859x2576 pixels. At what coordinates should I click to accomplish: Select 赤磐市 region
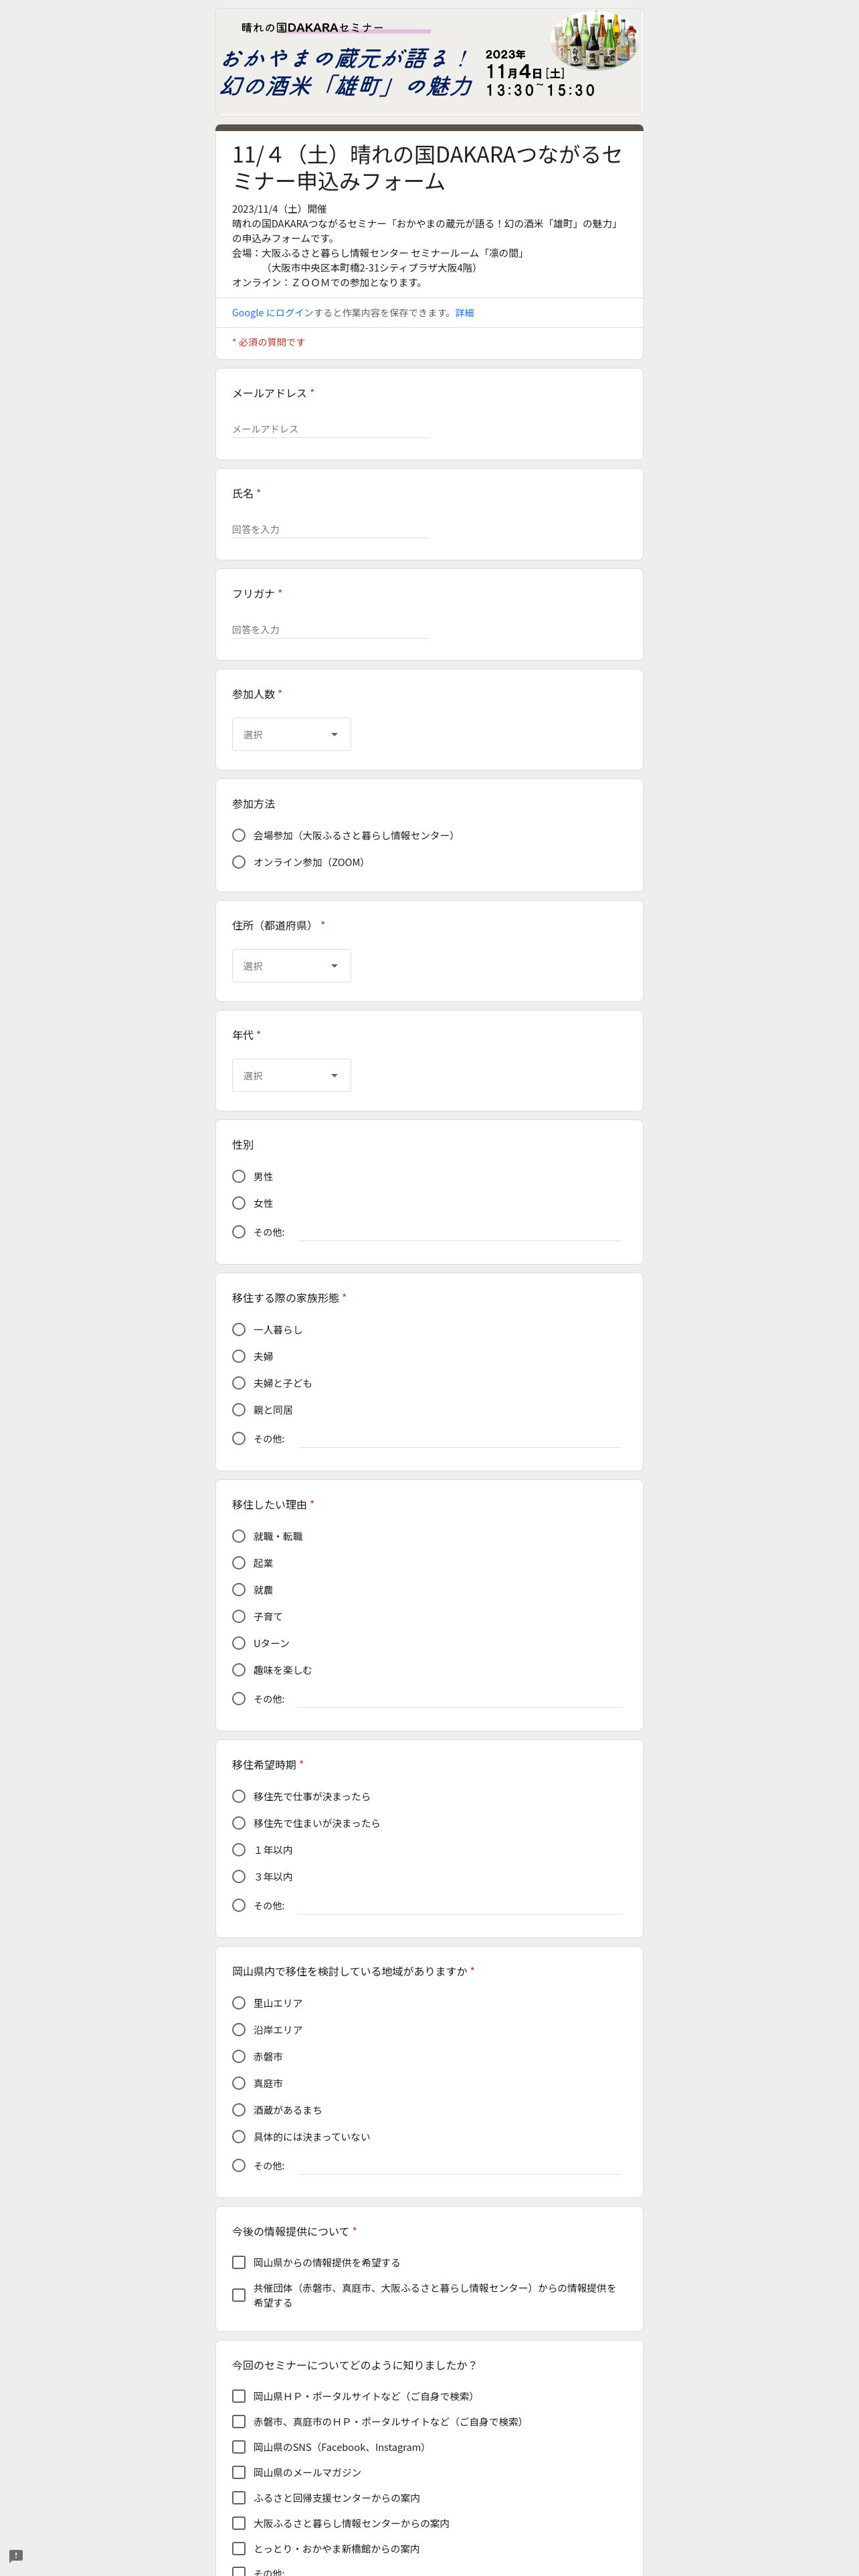coord(239,2057)
